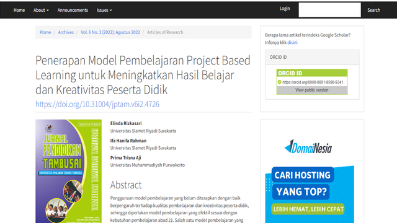Expand the About dropdown menu
Image resolution: width=397 pixels, height=223 pixels.
pyautogui.click(x=41, y=10)
